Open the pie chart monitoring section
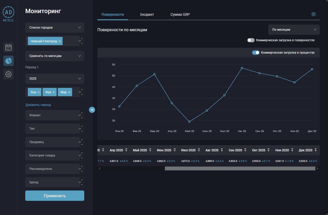This screenshot has height=215, width=328. [9, 61]
